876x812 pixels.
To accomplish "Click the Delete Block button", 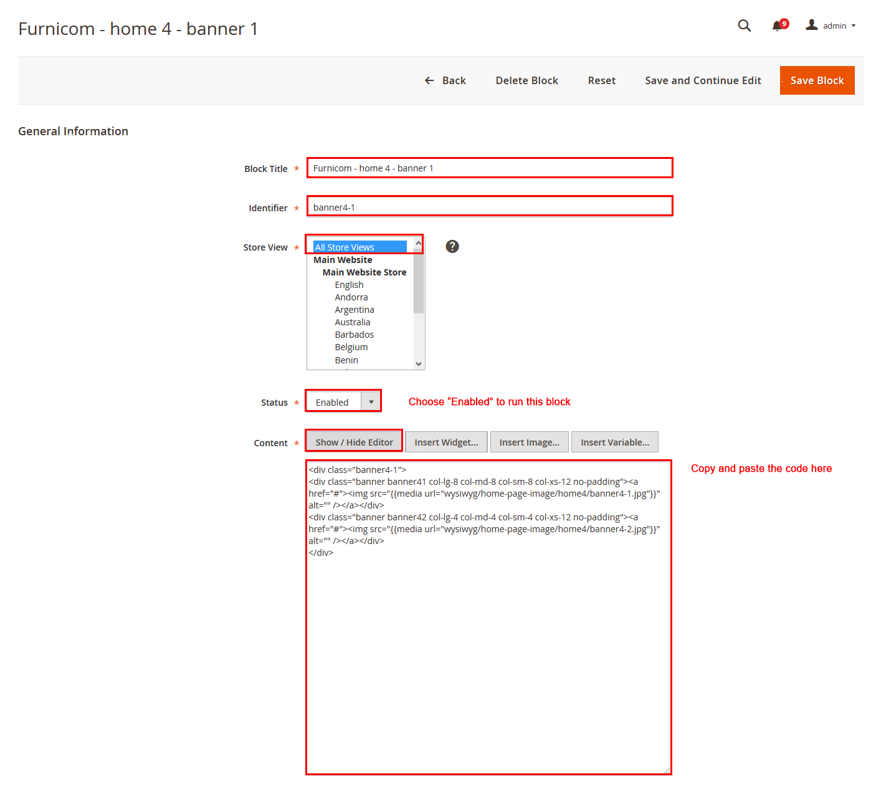I will click(526, 80).
